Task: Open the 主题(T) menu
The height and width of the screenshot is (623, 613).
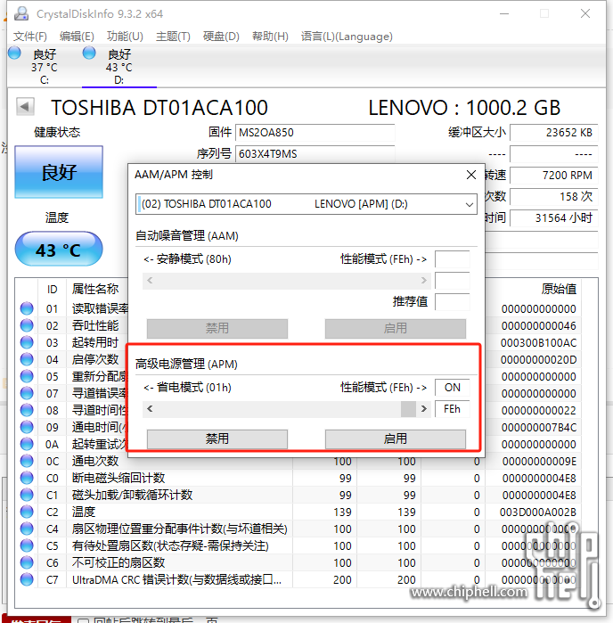Action: click(x=173, y=37)
